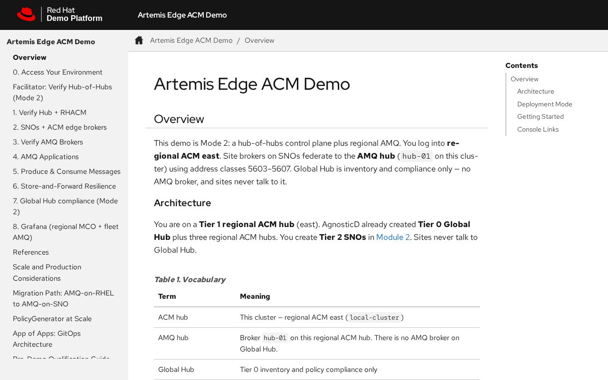Open 7. Global Hub compliance (Mode 2)
The height and width of the screenshot is (380, 608).
65,206
